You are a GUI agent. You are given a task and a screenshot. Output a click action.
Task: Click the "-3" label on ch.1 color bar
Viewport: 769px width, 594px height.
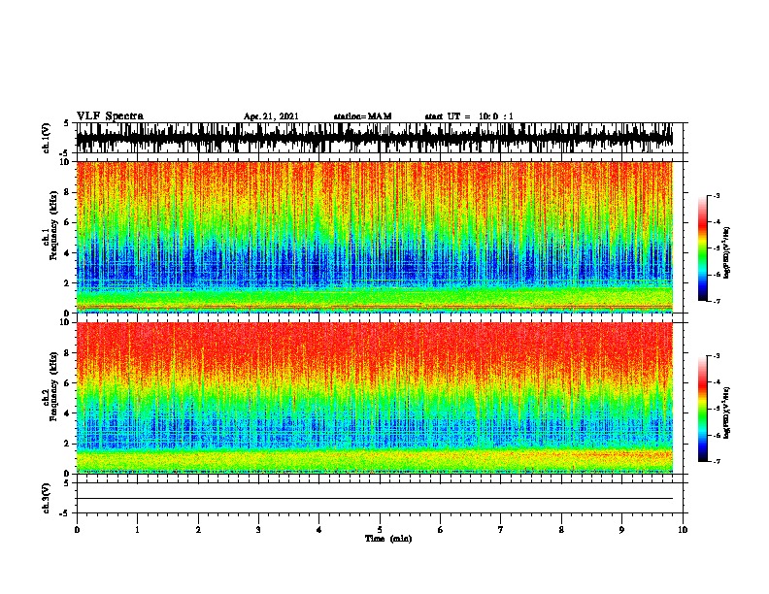(x=717, y=195)
